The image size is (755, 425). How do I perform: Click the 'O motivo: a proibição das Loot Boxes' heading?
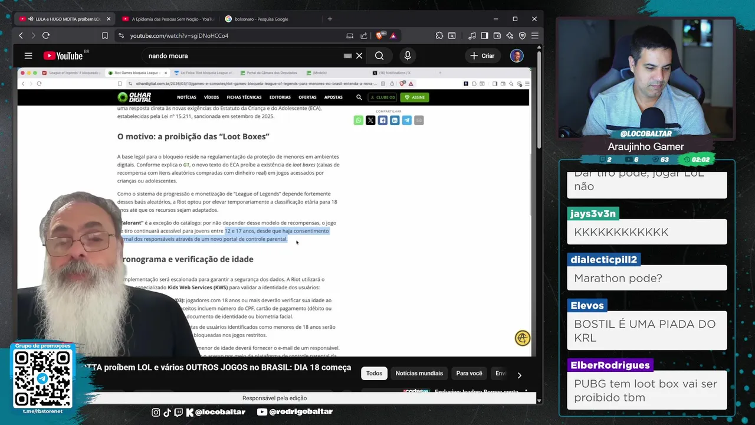(x=193, y=136)
